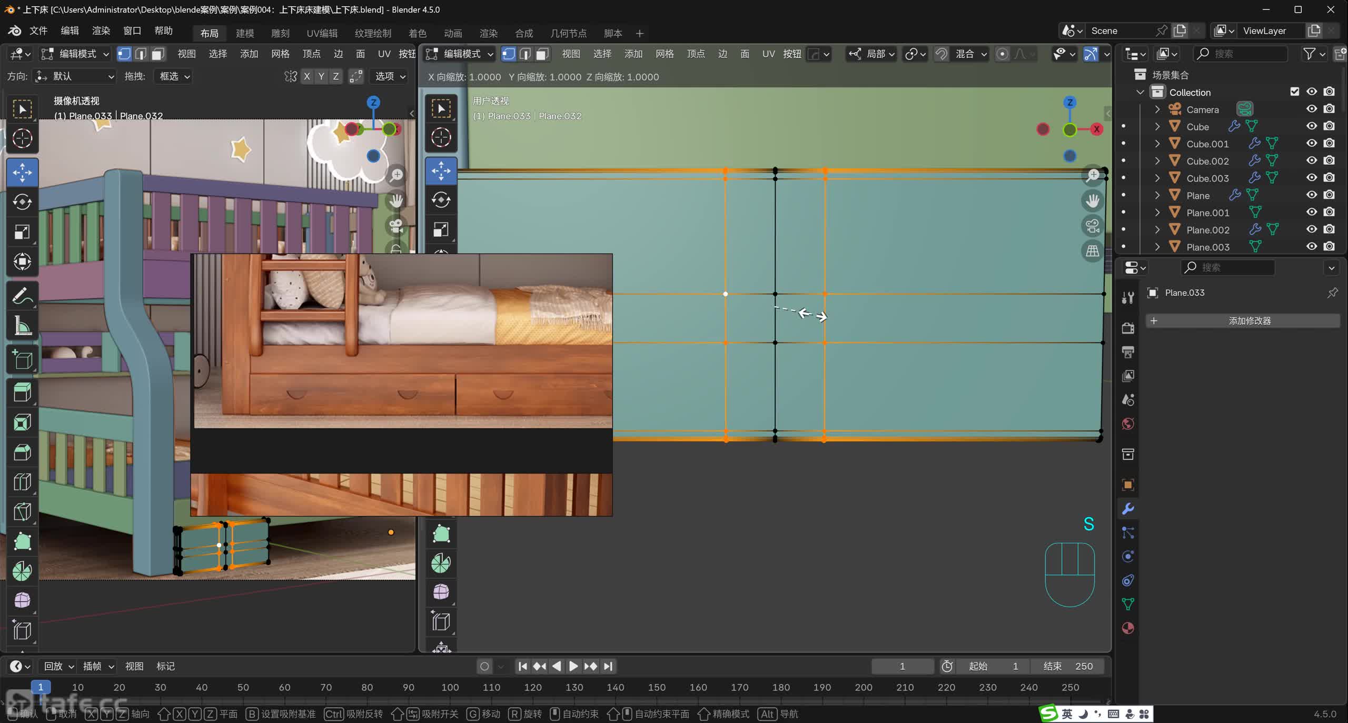Click the red X axis on navigation gizmo

pyautogui.click(x=1096, y=129)
